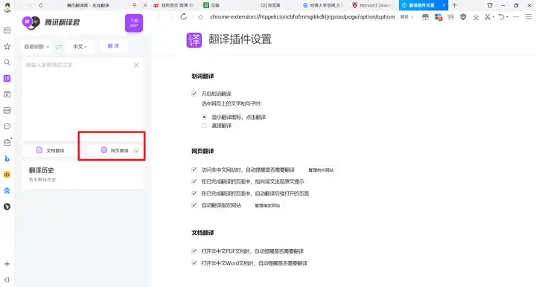Open the video panel icon in sidebar
536x287 pixels.
click(7, 94)
